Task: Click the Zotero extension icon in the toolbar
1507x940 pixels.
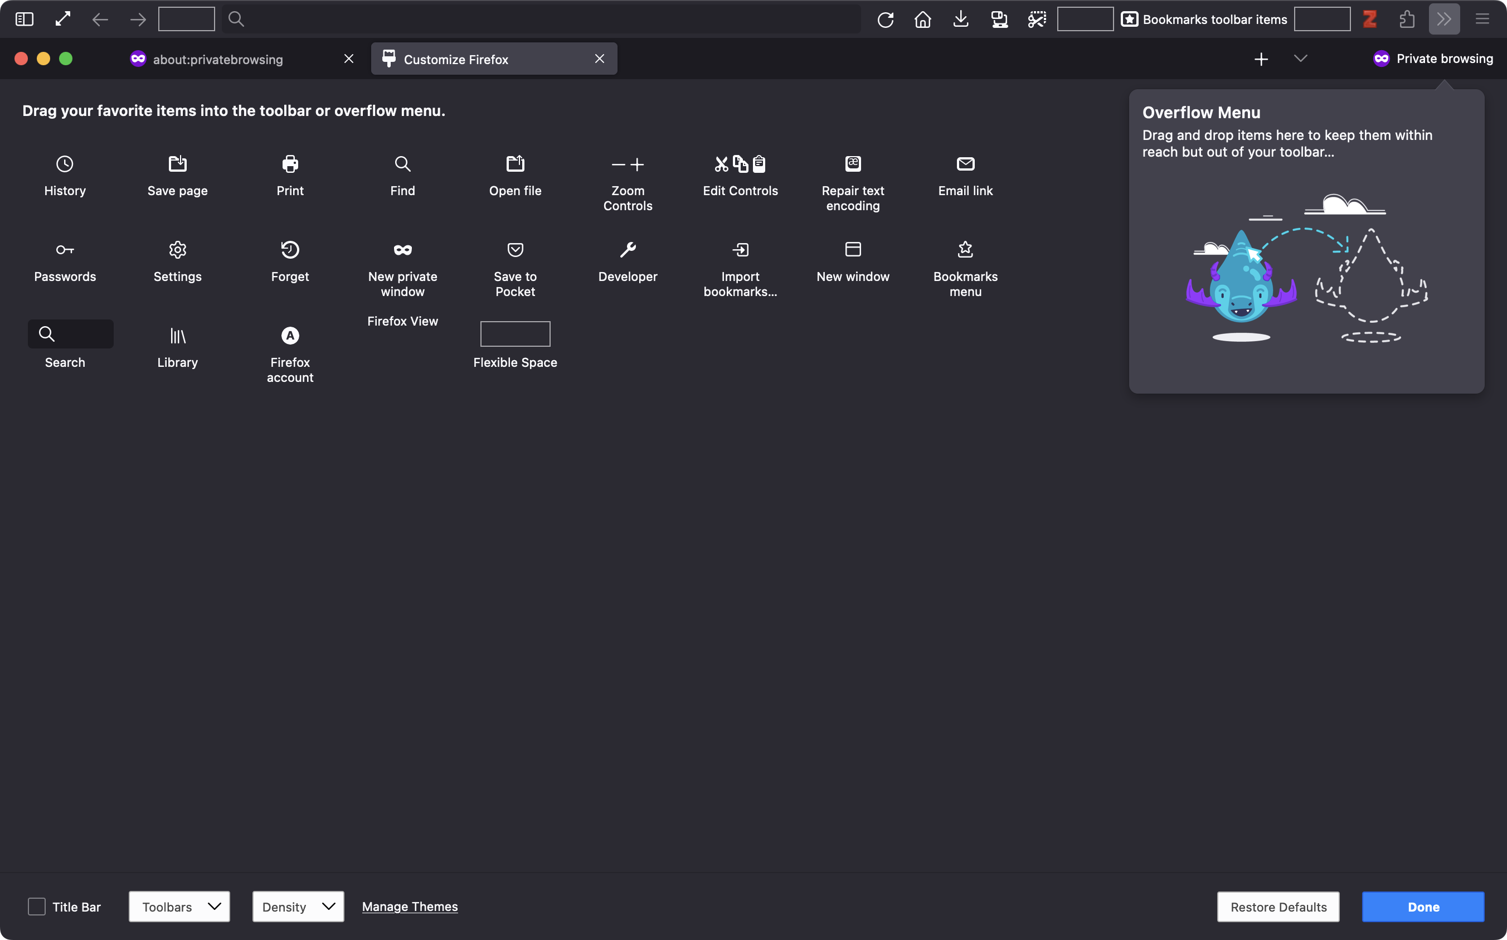Action: point(1370,18)
